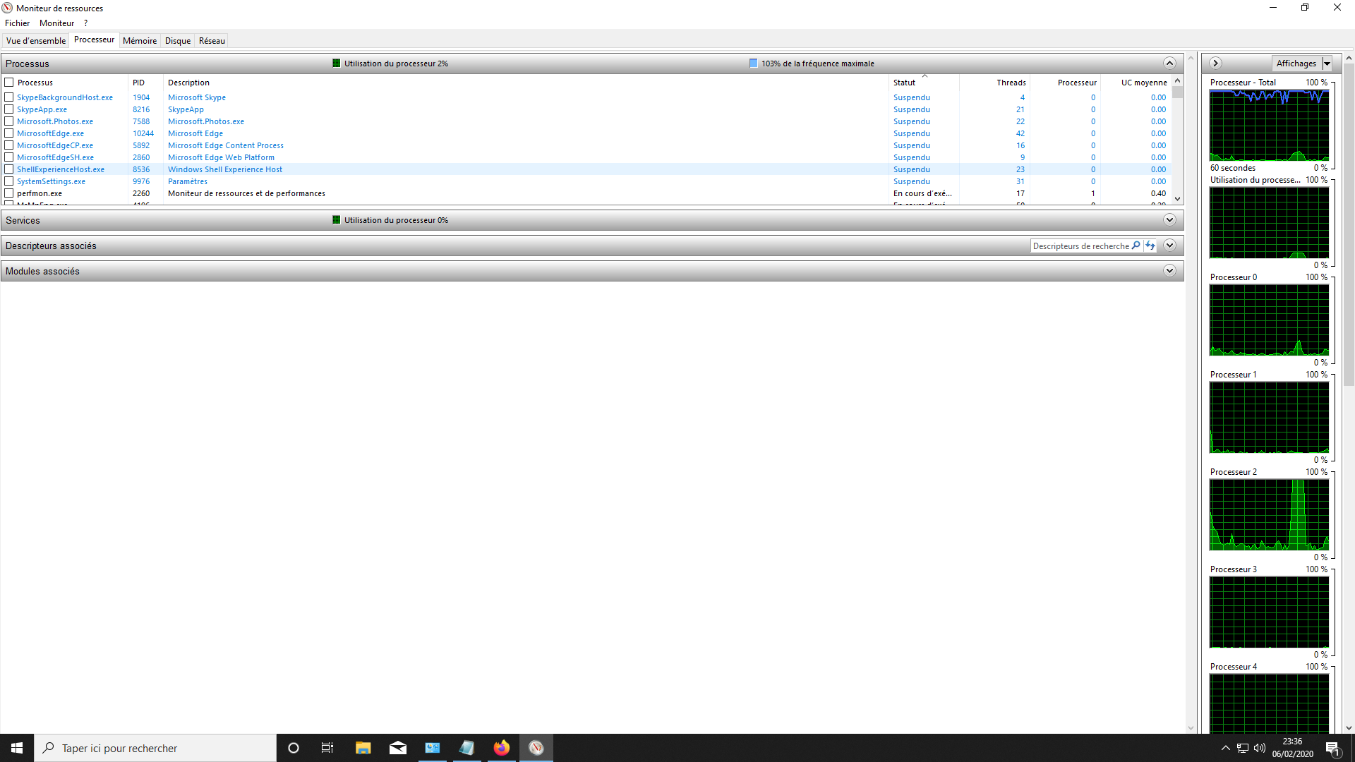The height and width of the screenshot is (762, 1355).
Task: Click the Cortana circle icon
Action: 294,748
